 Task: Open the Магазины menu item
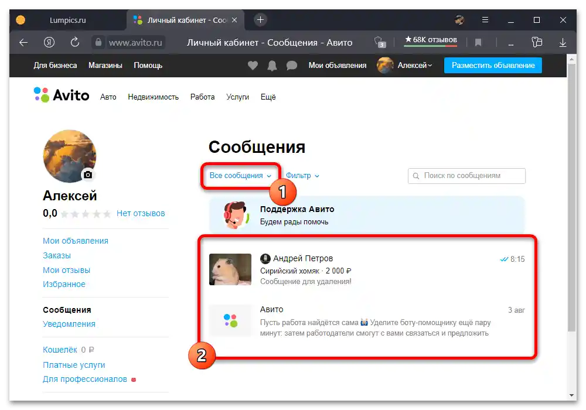click(105, 66)
